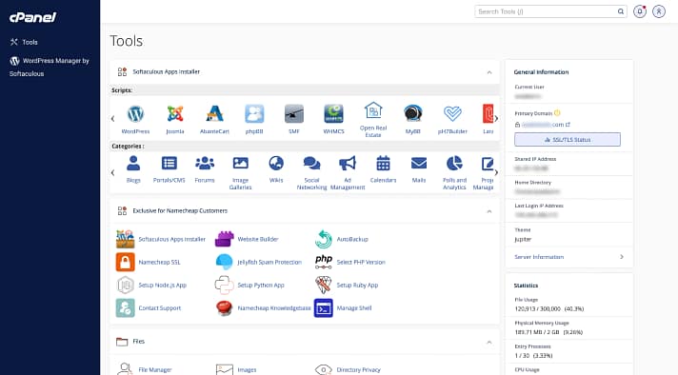Open Jellyfish Spam Protection
The image size is (678, 375).
coord(269,263)
